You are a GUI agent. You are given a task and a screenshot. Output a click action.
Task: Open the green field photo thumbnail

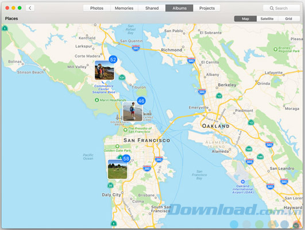[118, 169]
